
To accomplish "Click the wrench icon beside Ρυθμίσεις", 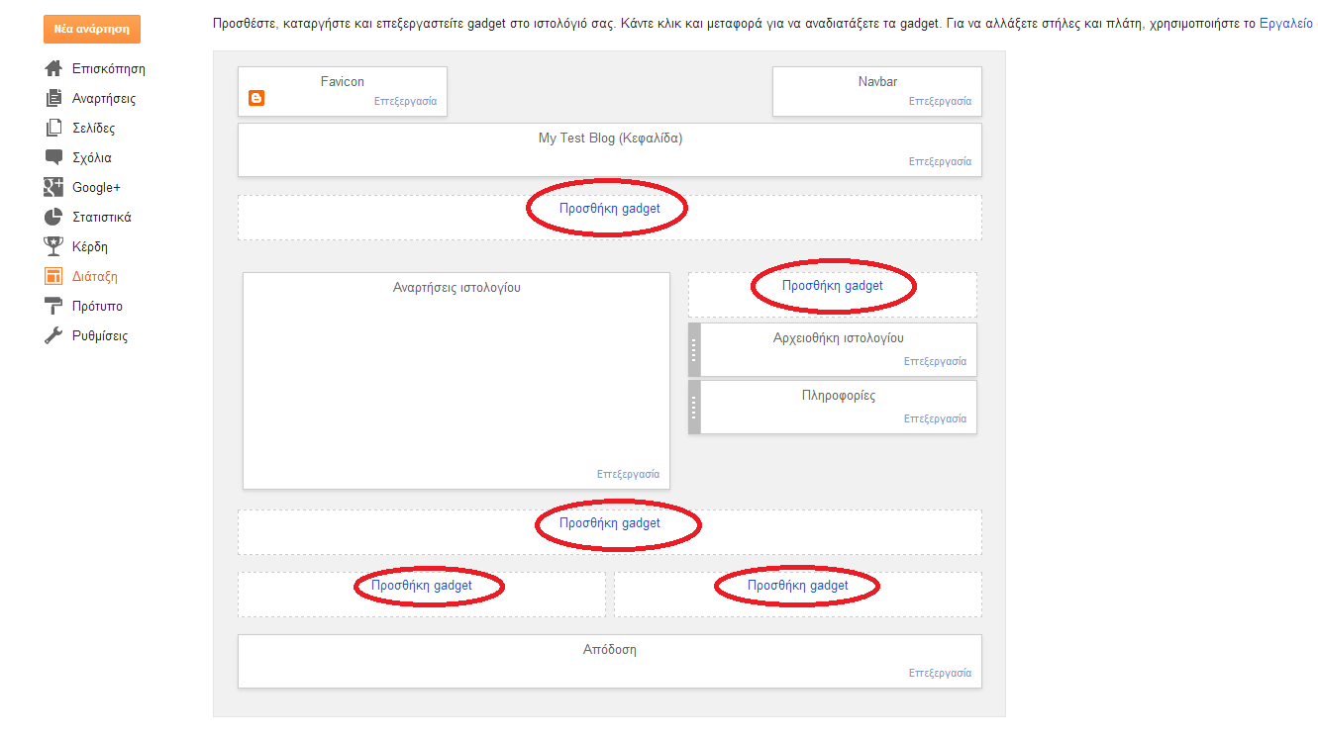I will (x=53, y=336).
